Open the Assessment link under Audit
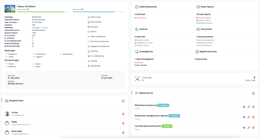260x138 pixels. tap(141, 18)
